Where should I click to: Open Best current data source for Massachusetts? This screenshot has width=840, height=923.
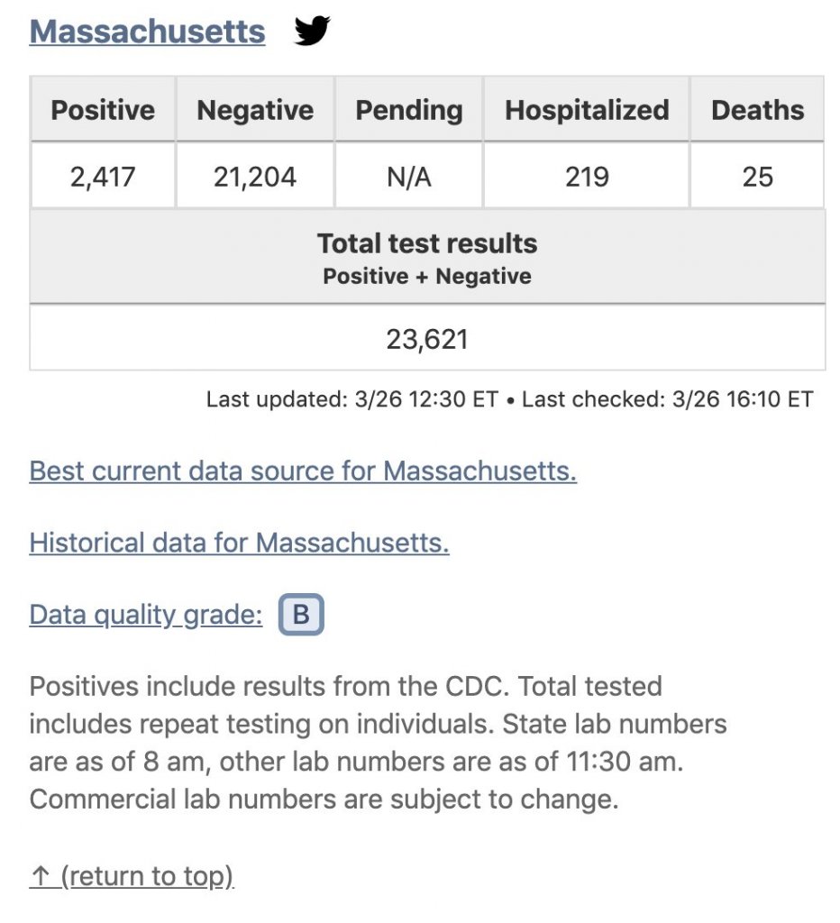303,471
